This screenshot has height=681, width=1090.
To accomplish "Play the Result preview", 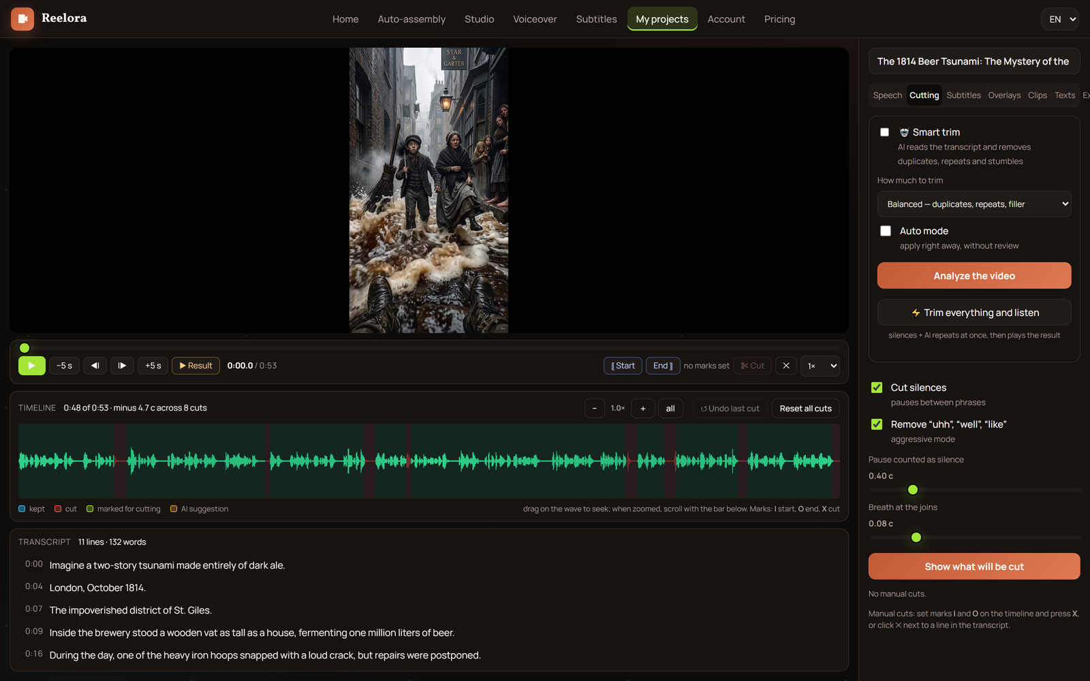I will [x=196, y=366].
